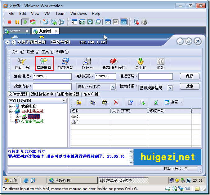Viewport: 210px width, 195px height.
Task: Open the 视频语音 video voice tool
Action: point(65,64)
